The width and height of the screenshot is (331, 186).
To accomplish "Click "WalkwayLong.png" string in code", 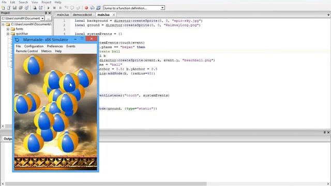I will [182, 25].
